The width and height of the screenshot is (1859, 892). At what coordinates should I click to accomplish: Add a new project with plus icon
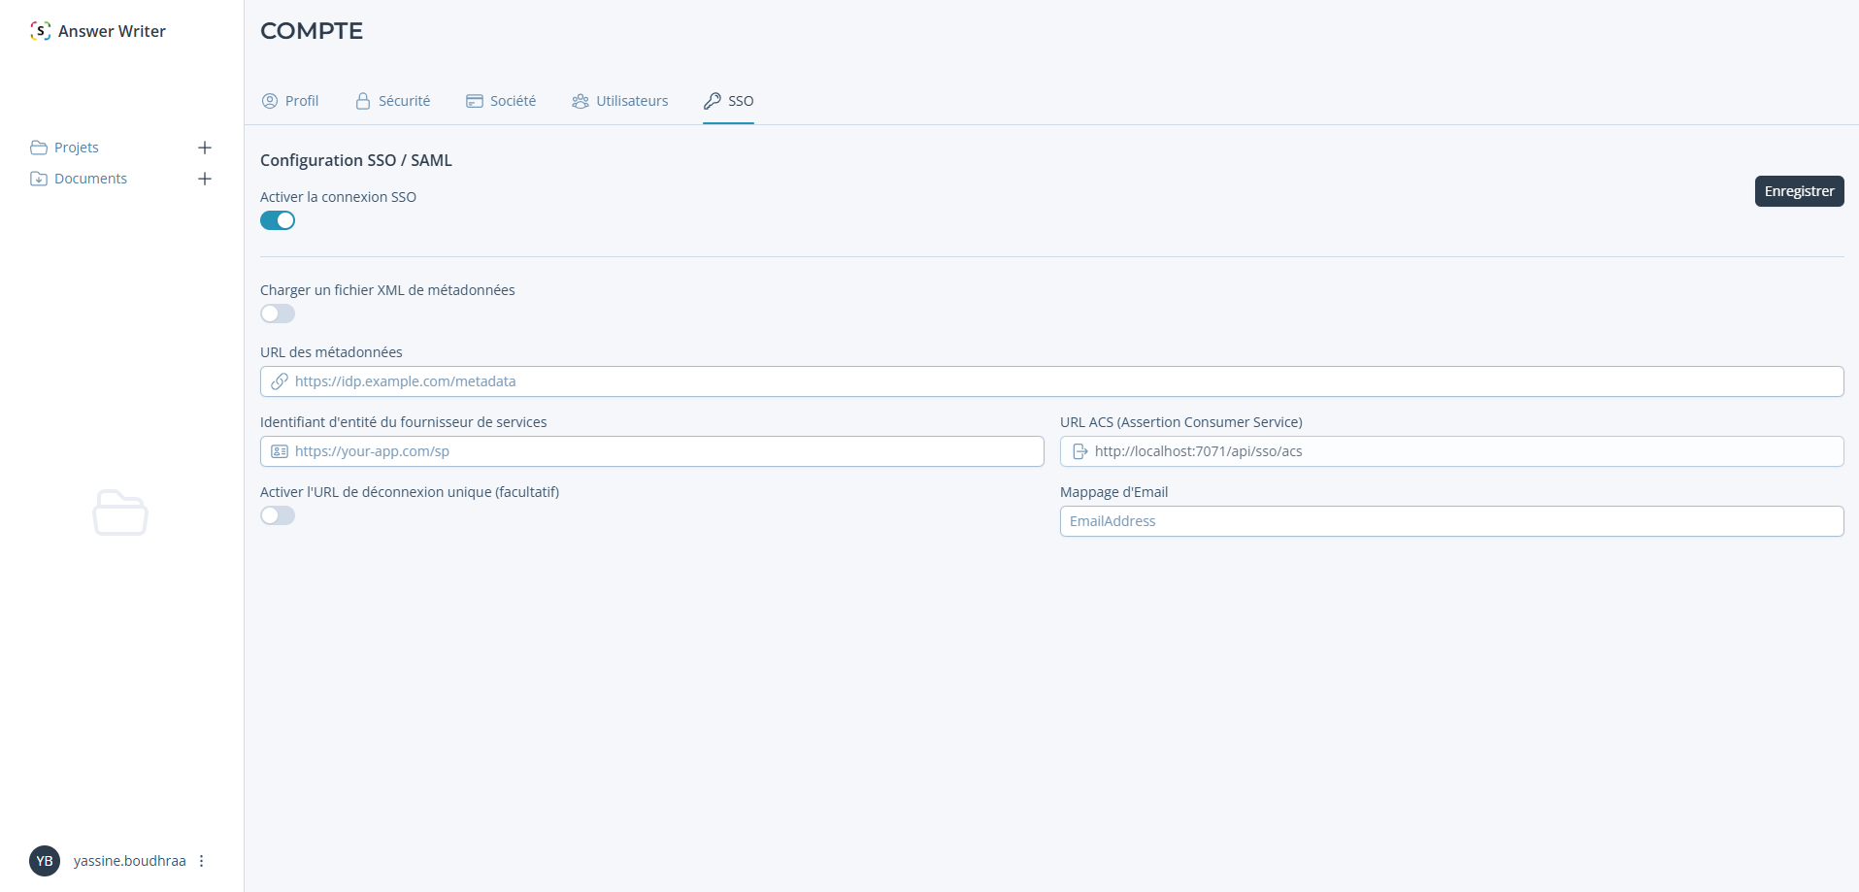[x=205, y=148]
